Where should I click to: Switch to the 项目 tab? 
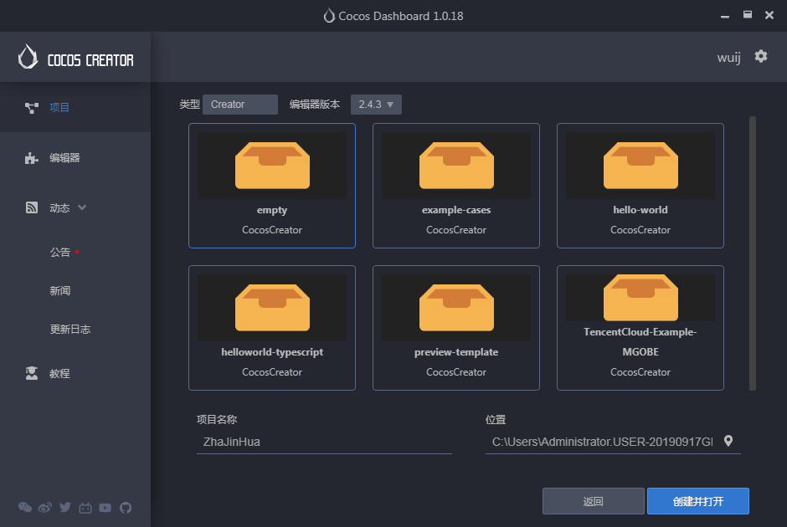75,107
